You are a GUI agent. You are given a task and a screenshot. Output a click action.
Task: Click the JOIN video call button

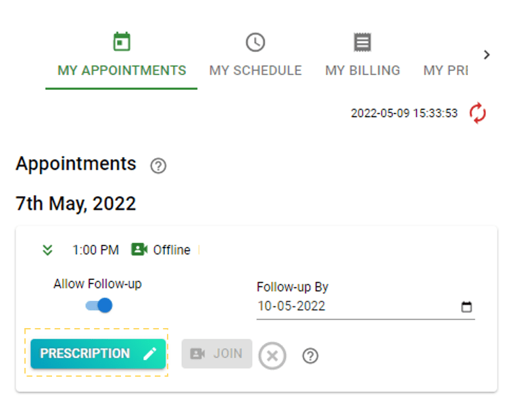coord(216,354)
